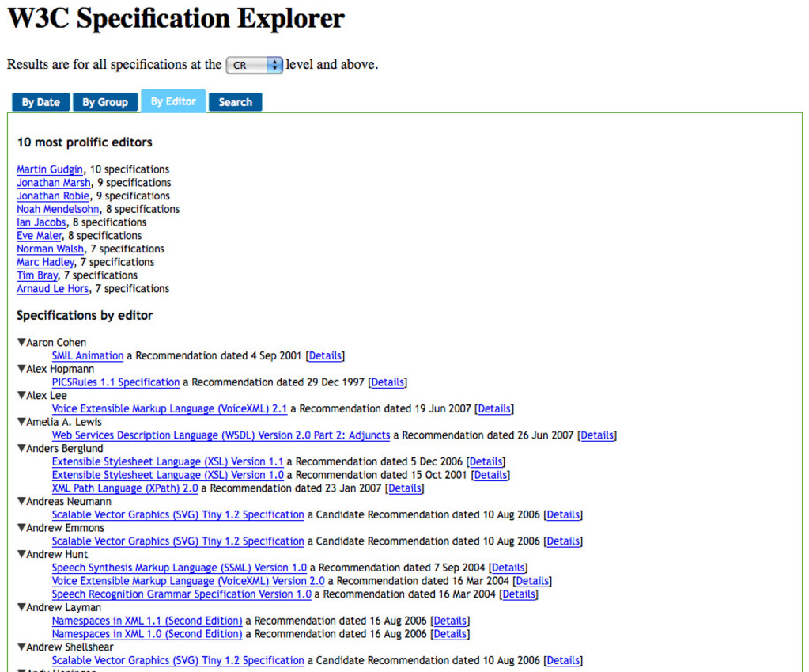Open SVG Tiny 1.2 under Andrew Emmons
809x672 pixels.
pyautogui.click(x=178, y=541)
